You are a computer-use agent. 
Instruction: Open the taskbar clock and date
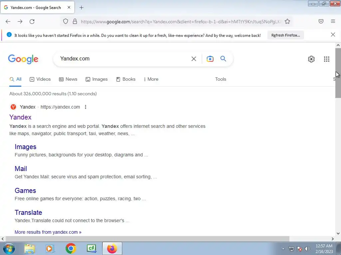coord(324,249)
